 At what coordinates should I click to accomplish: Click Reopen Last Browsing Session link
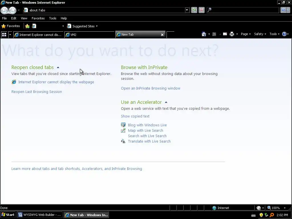36,92
